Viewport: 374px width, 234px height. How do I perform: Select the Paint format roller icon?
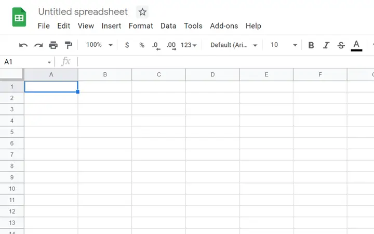pyautogui.click(x=68, y=45)
